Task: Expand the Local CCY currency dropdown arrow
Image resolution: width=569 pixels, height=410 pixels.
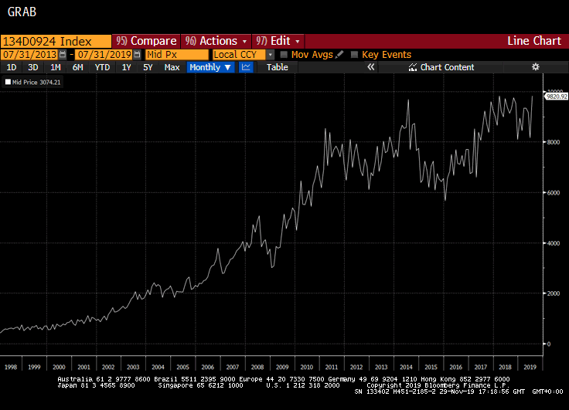Action: pos(270,55)
